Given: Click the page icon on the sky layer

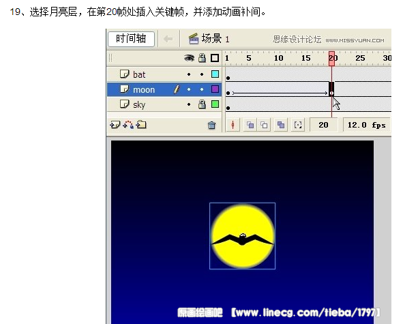Looking at the screenshot, I should tap(125, 104).
